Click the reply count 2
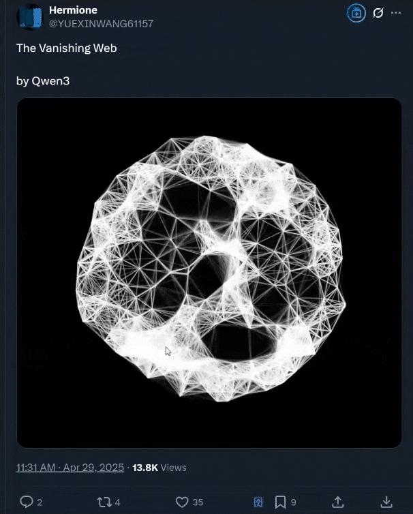Screen dimensions: 413x514 (x=40, y=502)
